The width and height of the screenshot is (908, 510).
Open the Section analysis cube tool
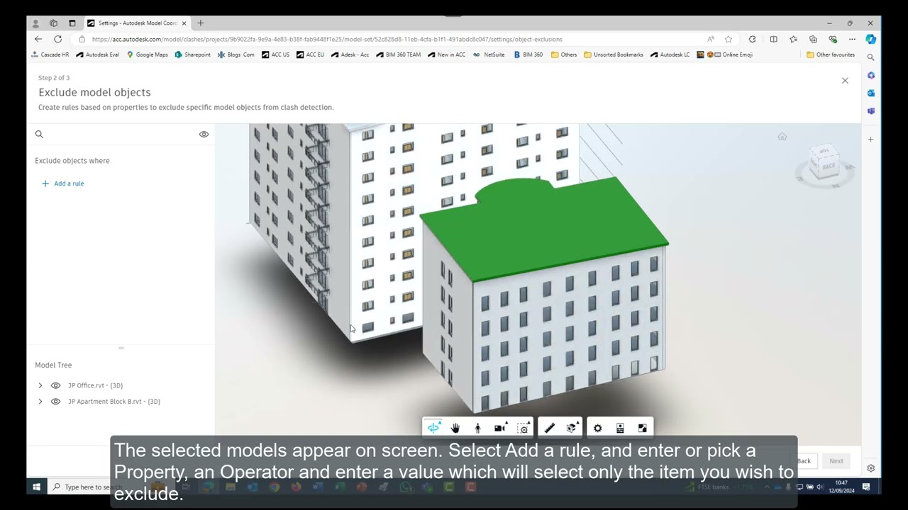tap(572, 428)
